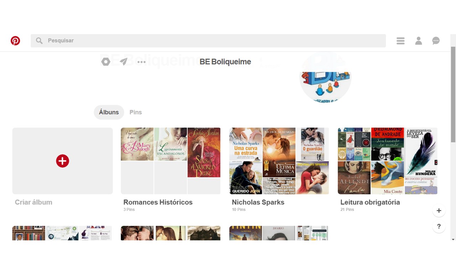Open the three-dots more options

141,62
